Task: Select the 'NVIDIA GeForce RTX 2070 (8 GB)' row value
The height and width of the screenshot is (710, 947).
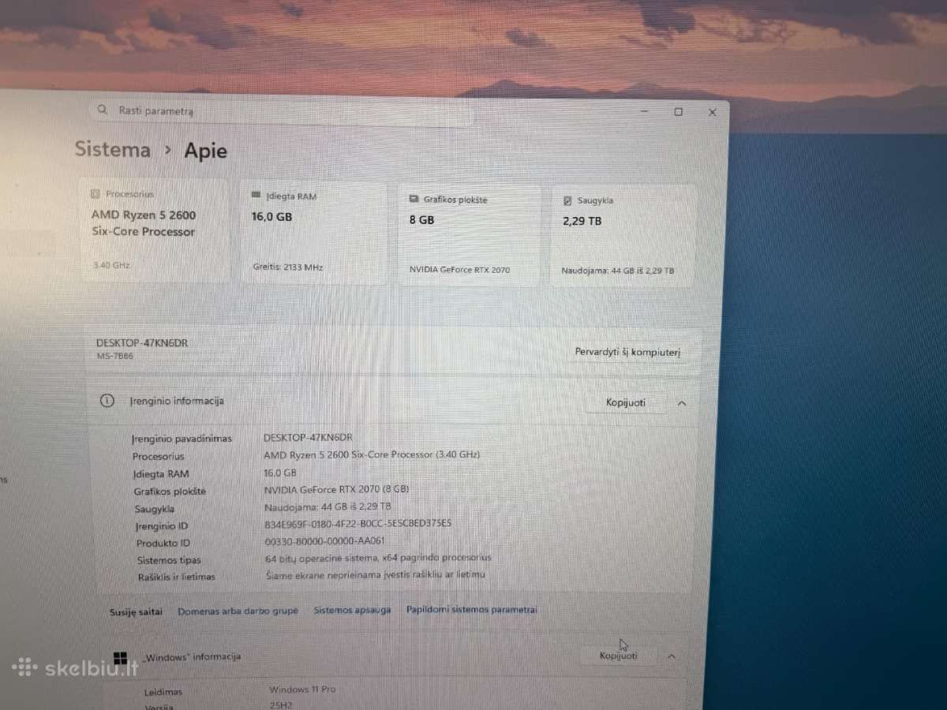Action: [x=337, y=489]
